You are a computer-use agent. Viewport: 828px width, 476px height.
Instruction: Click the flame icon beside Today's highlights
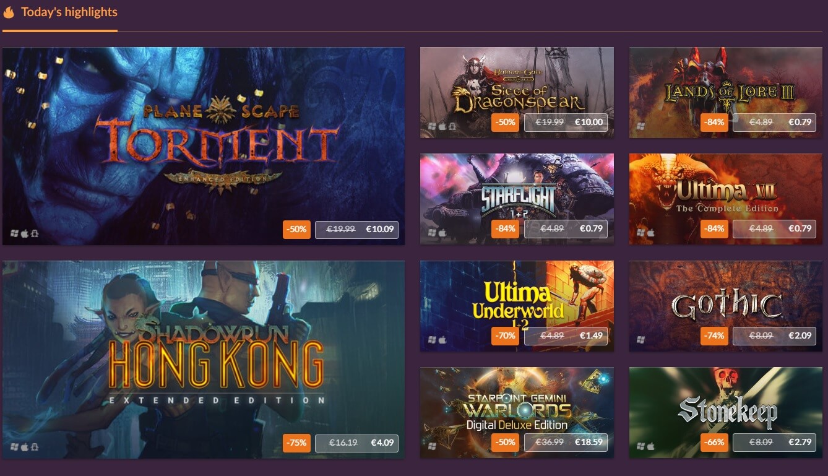click(9, 12)
